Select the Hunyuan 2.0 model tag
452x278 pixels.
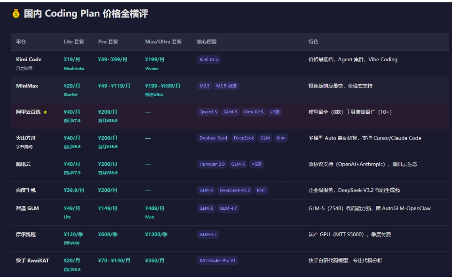point(212,164)
